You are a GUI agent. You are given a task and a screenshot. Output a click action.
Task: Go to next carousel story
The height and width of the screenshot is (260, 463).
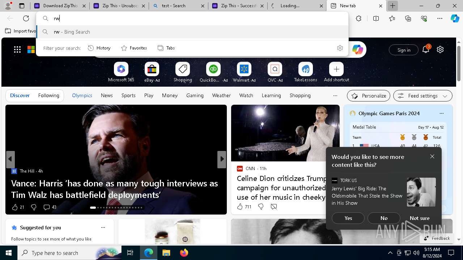click(x=222, y=159)
